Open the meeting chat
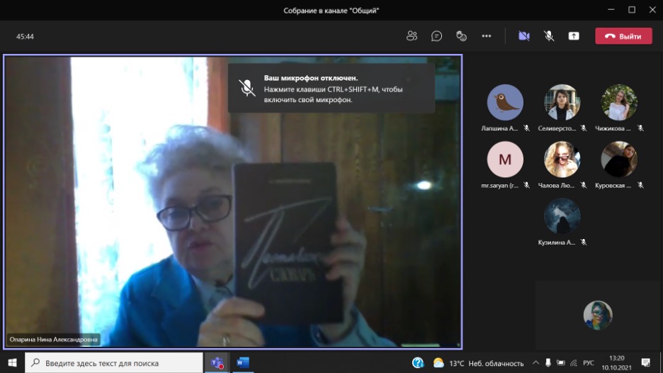Image resolution: width=663 pixels, height=373 pixels. tap(437, 36)
